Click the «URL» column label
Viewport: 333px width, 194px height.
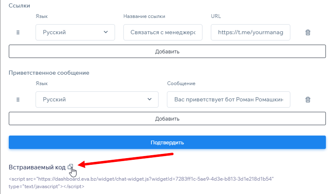(x=216, y=16)
